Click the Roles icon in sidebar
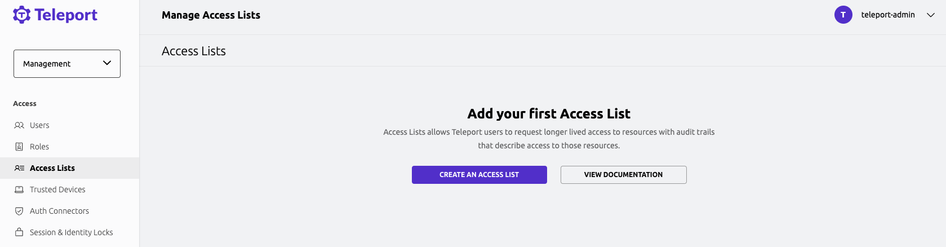Image resolution: width=946 pixels, height=247 pixels. [19, 147]
